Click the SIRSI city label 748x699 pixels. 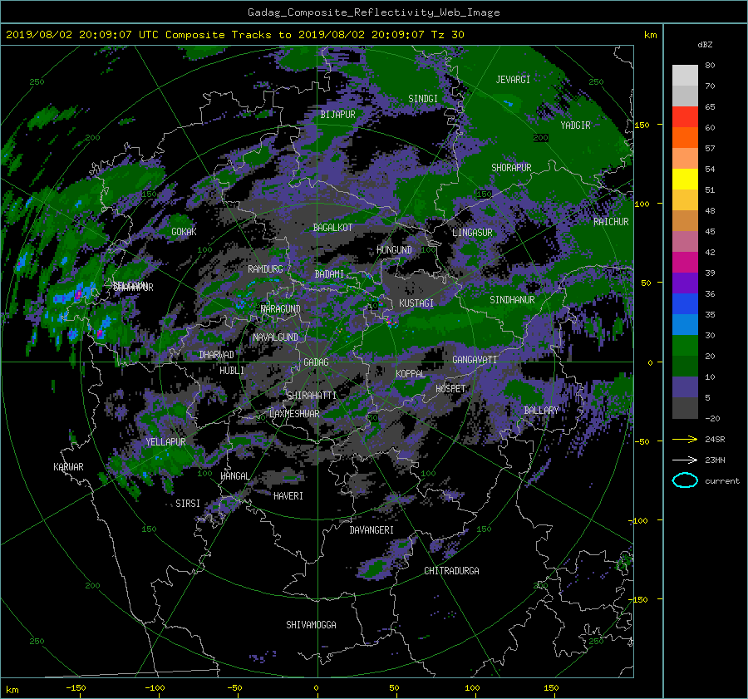188,504
